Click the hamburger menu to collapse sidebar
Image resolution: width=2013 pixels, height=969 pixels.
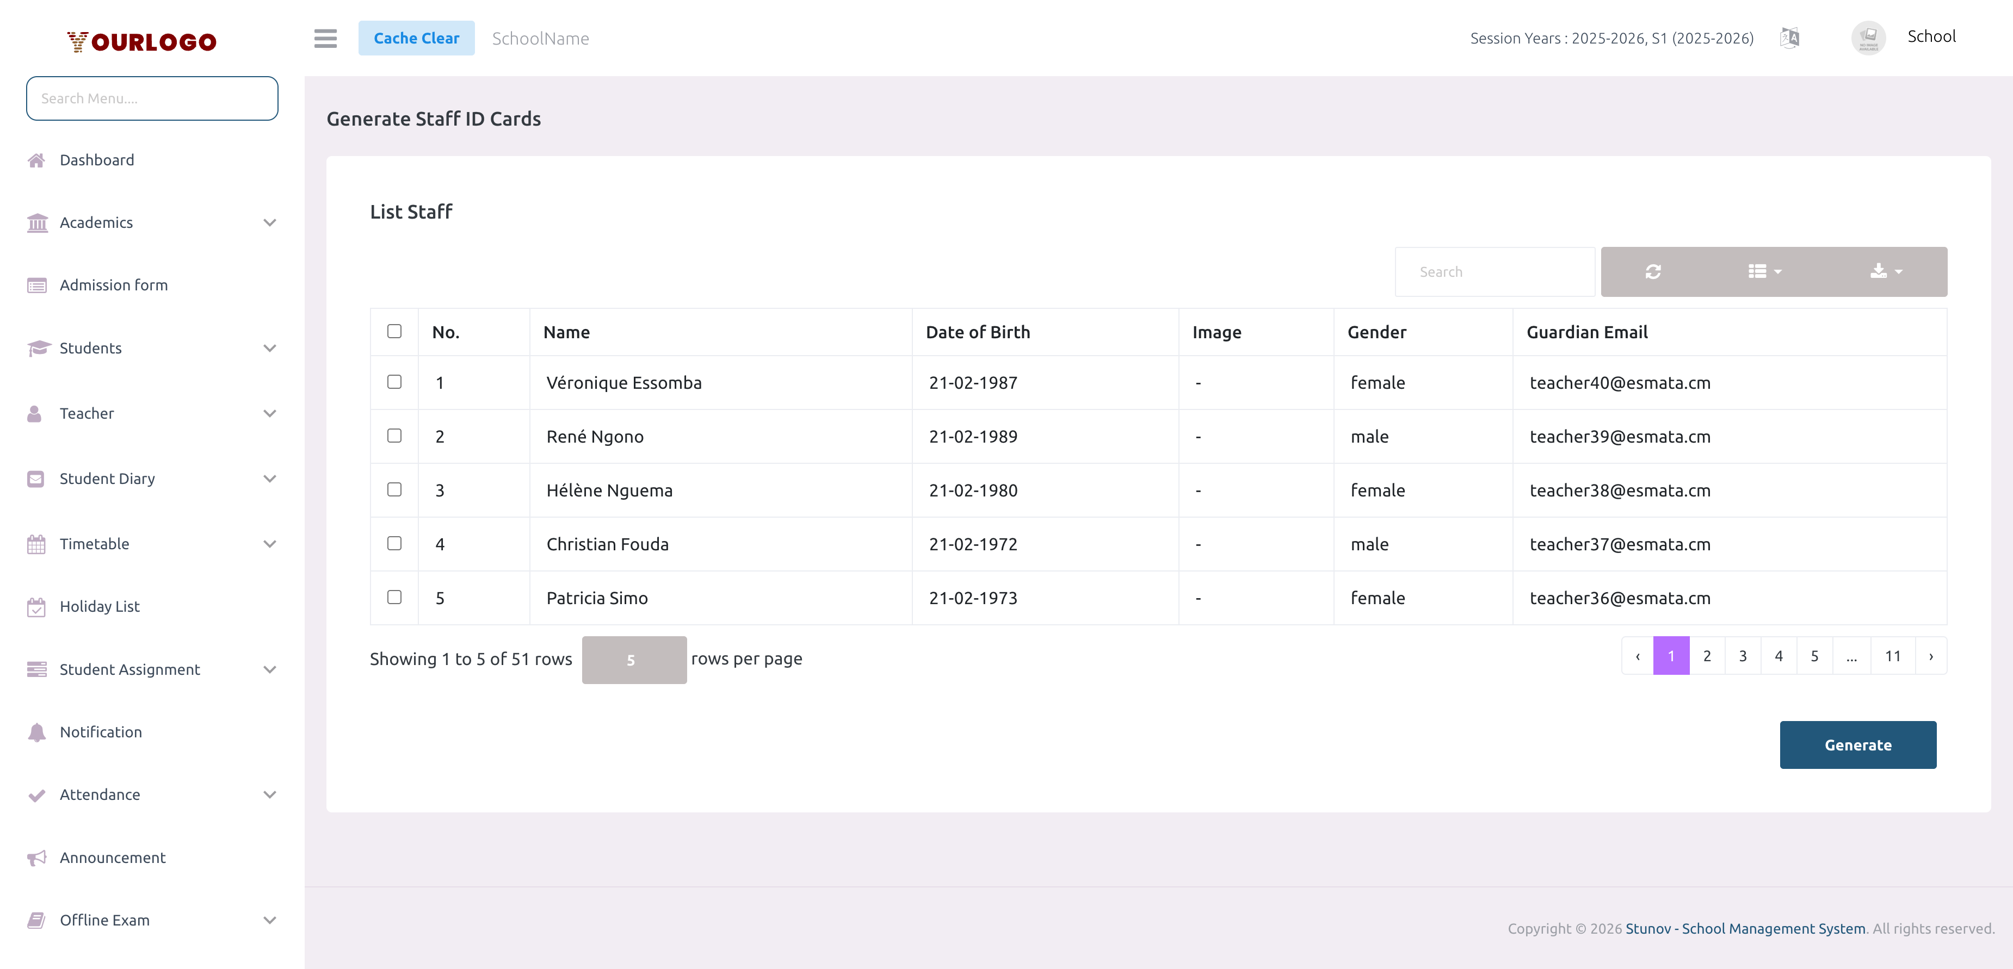click(325, 38)
